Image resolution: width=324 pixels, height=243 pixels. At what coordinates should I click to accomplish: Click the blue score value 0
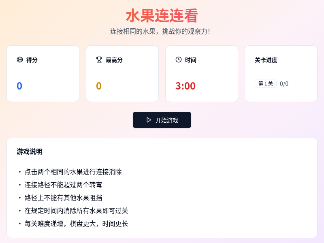click(19, 86)
